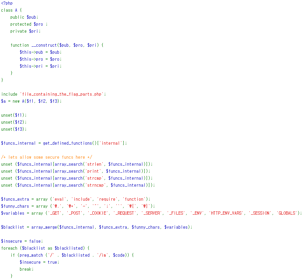308x280 pixels.
Task: Click the 'private $pri;' property line
Action: click(x=25, y=31)
